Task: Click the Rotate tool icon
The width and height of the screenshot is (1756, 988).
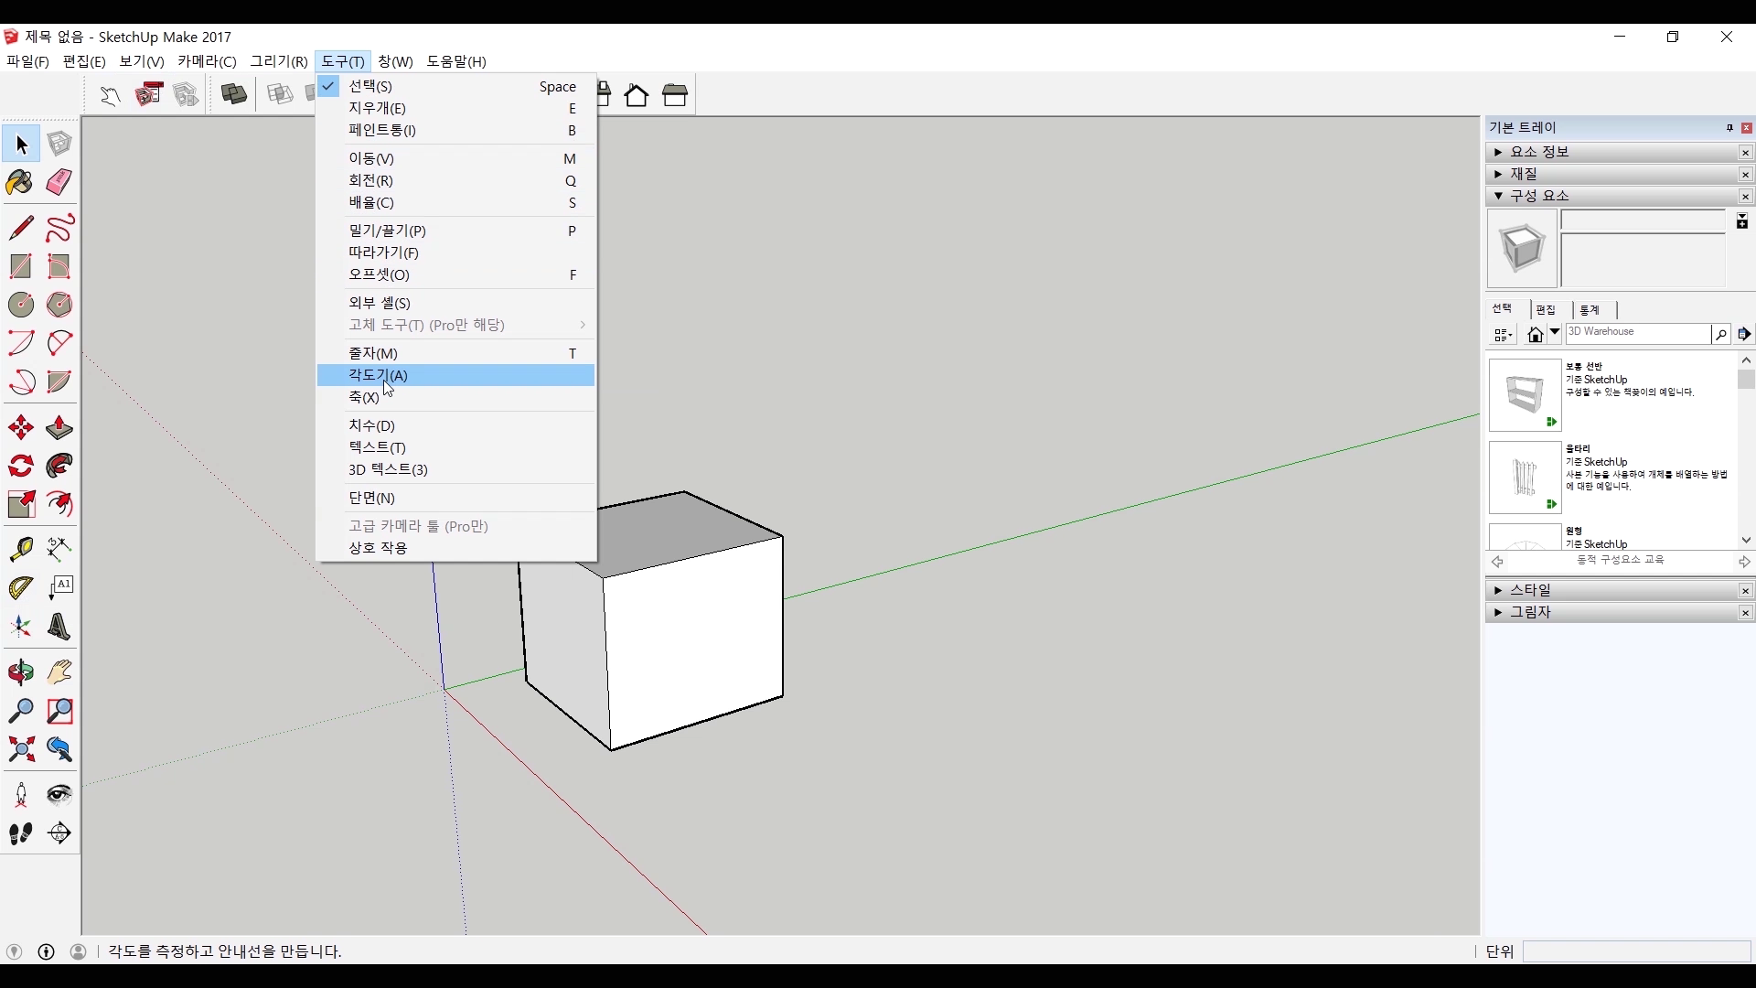Action: pos(20,467)
